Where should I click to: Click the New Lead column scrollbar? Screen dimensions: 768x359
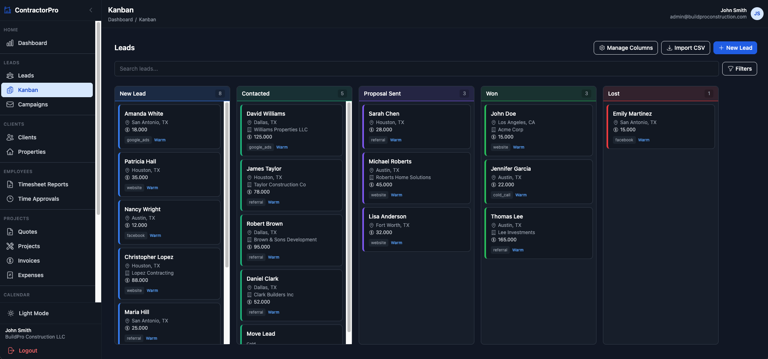[227, 185]
